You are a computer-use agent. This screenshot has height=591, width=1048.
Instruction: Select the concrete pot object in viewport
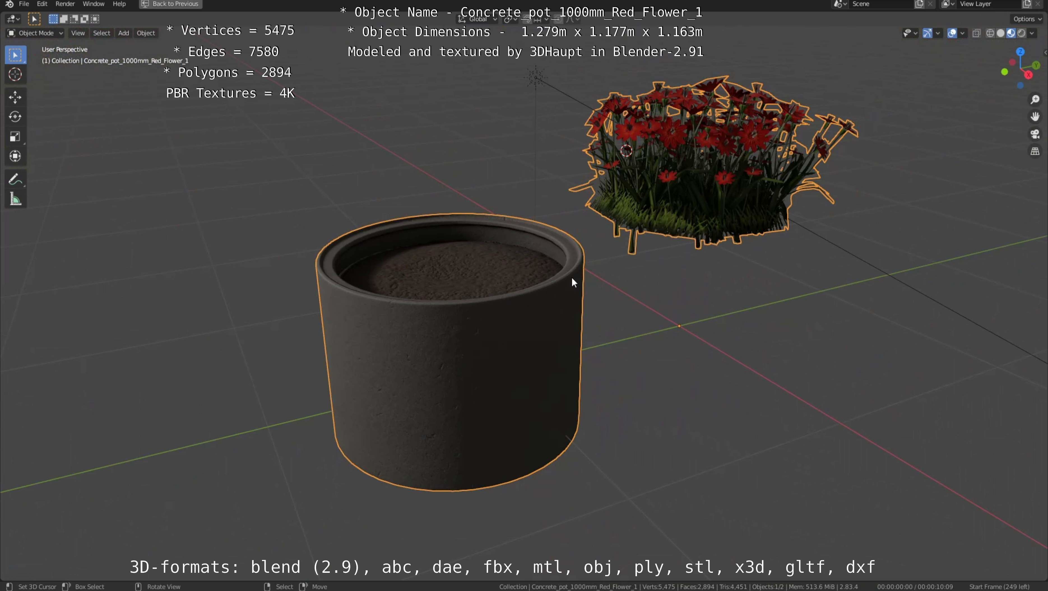tap(450, 352)
